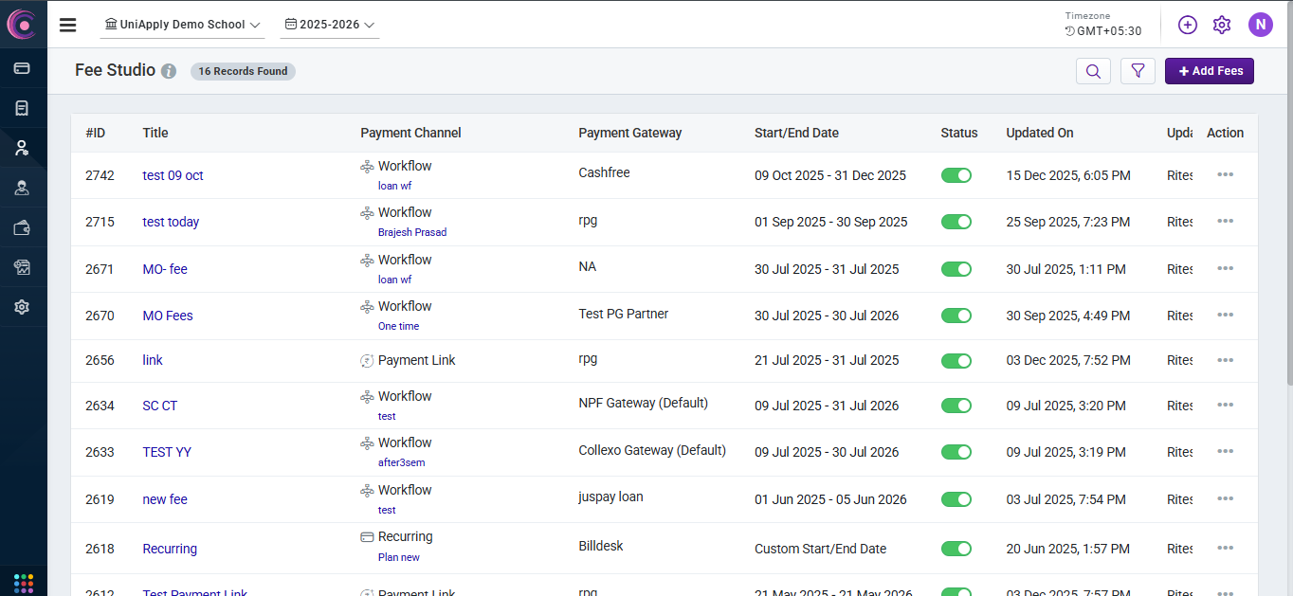Open the 2025-2026 session dropdown

(330, 25)
